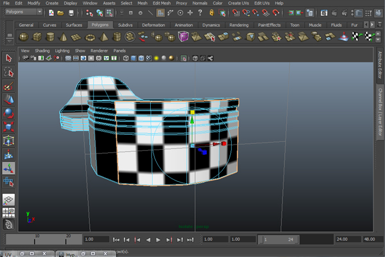Screen dimensions: 385x257
Task: Create a polygon pyramid from the shelf
Action: [103, 37]
